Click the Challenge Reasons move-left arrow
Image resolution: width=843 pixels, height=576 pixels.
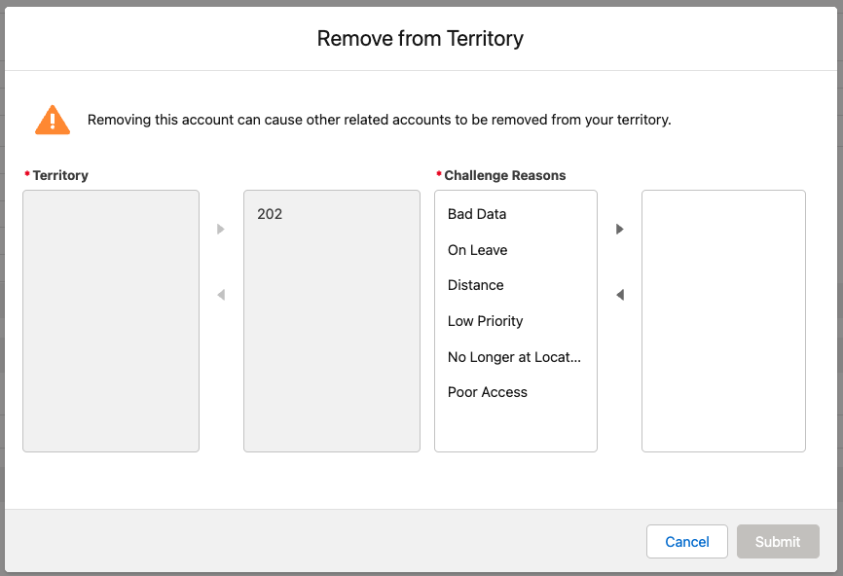[620, 295]
